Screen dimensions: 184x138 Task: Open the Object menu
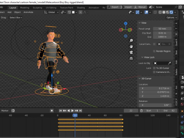coord(17,12)
